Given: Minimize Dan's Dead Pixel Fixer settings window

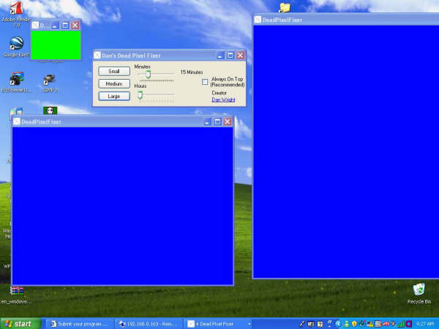Looking at the screenshot, I should pos(220,56).
